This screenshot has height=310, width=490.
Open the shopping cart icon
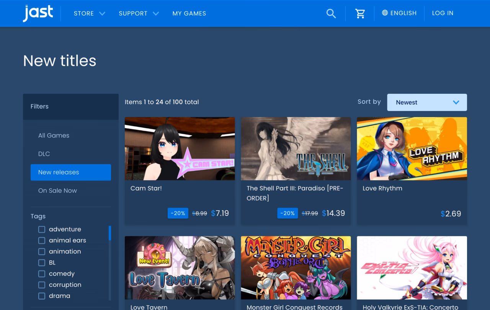[x=360, y=13]
